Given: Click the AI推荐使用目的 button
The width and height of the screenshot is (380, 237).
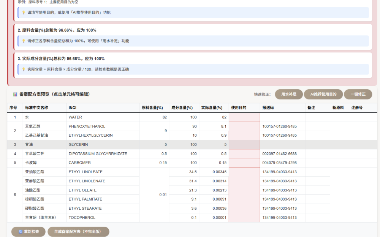Looking at the screenshot, I should pos(323,94).
